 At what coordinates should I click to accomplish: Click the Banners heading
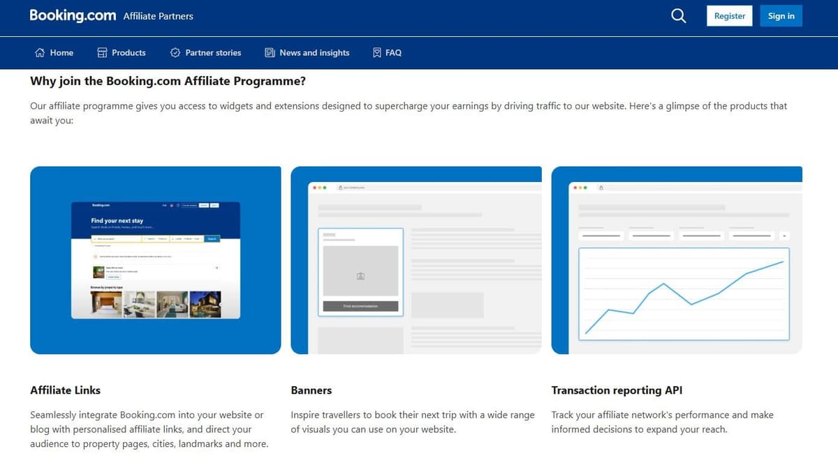[311, 390]
